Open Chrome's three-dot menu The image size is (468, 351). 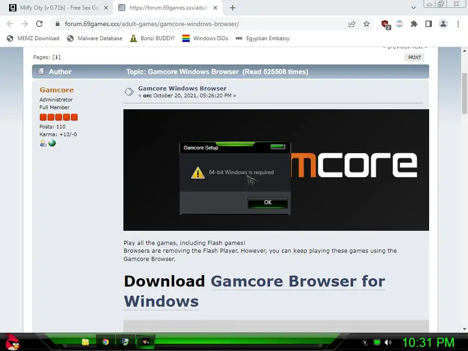coord(458,24)
